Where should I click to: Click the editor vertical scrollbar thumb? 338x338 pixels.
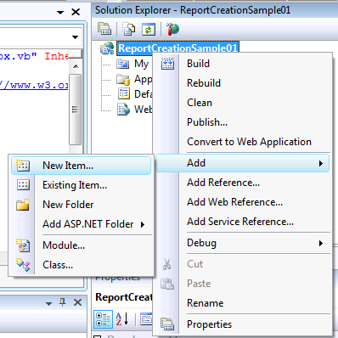75,110
